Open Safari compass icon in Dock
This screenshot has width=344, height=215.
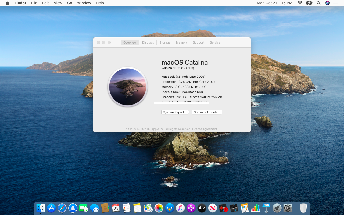pos(62,208)
